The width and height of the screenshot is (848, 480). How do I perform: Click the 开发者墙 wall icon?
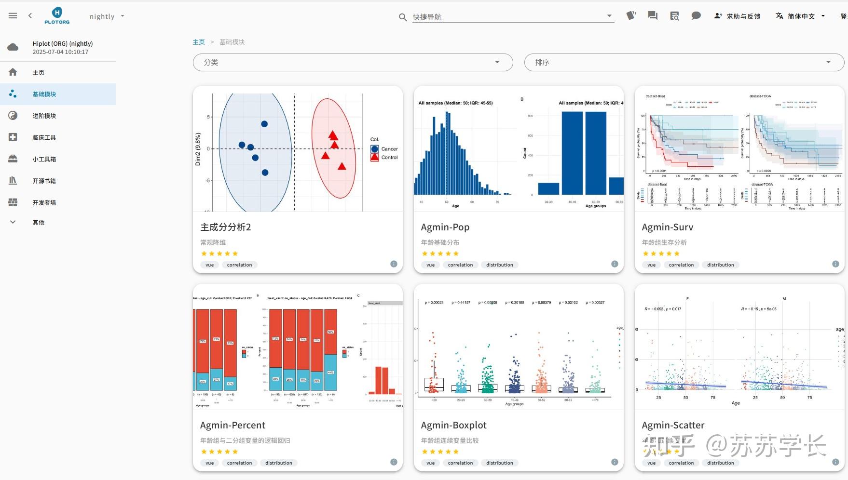(x=13, y=202)
